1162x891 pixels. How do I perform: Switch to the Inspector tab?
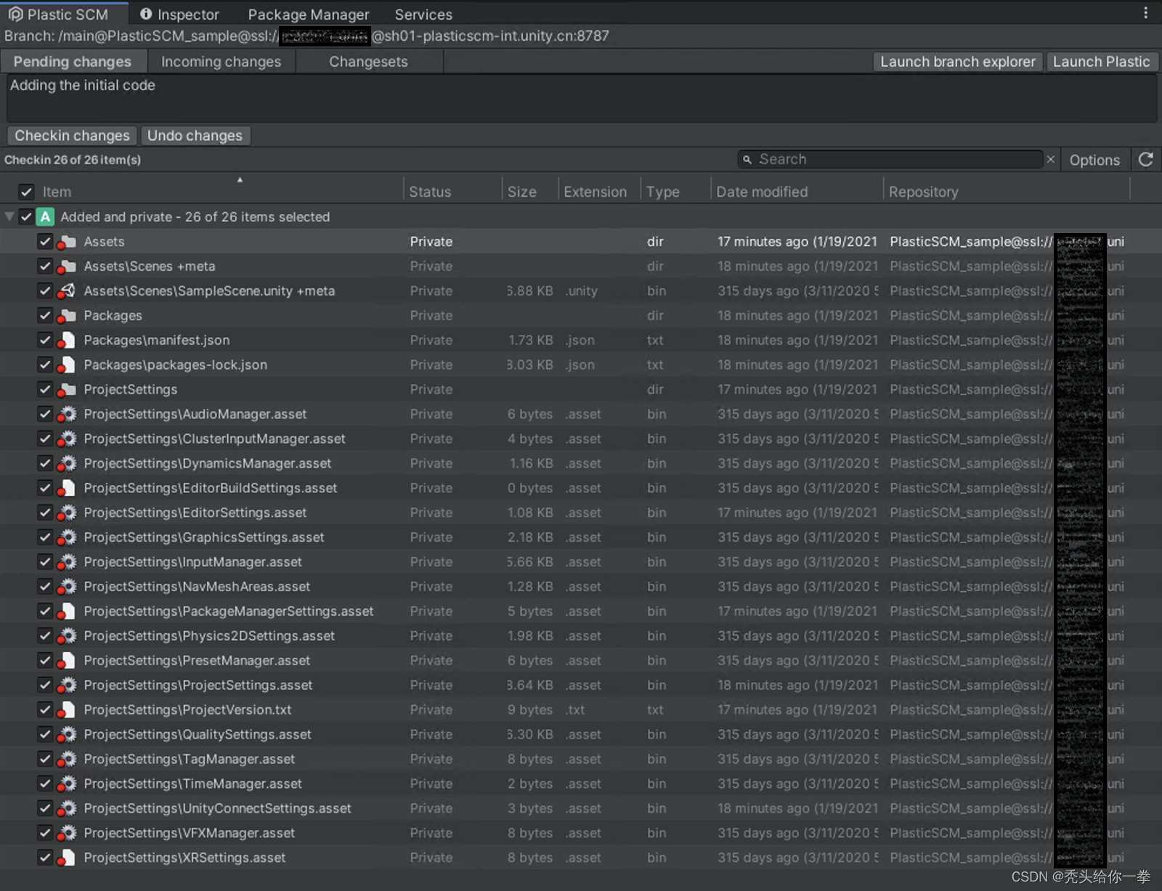tap(179, 14)
